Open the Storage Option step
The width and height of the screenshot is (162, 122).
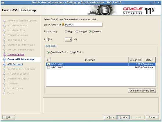[16, 55]
